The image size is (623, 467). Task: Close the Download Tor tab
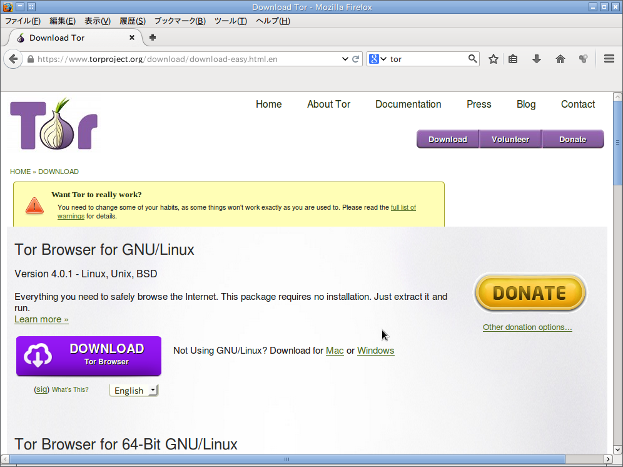tap(132, 38)
